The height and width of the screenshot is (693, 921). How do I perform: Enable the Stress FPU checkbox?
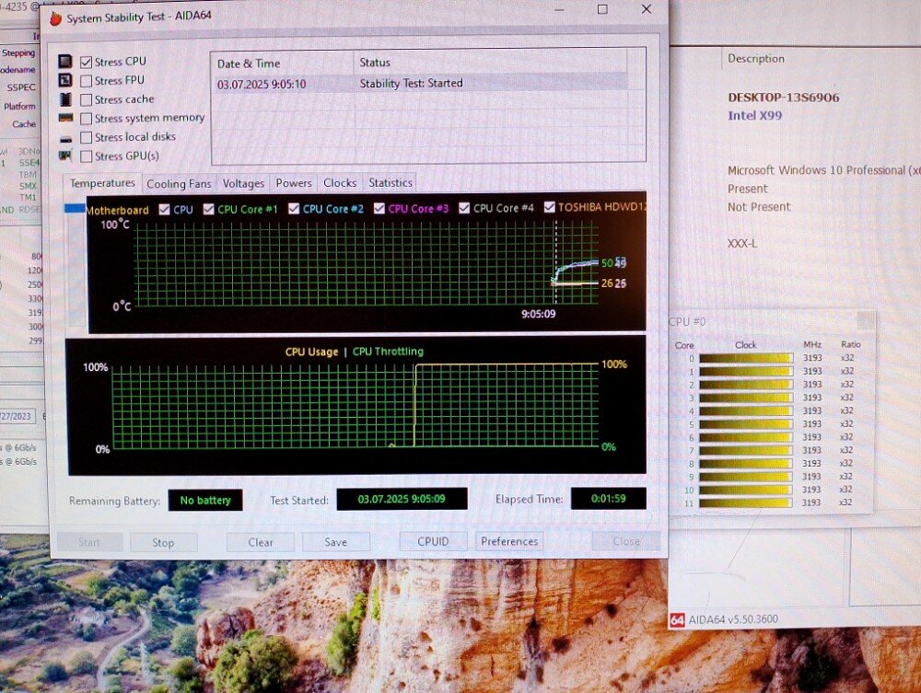pos(87,81)
